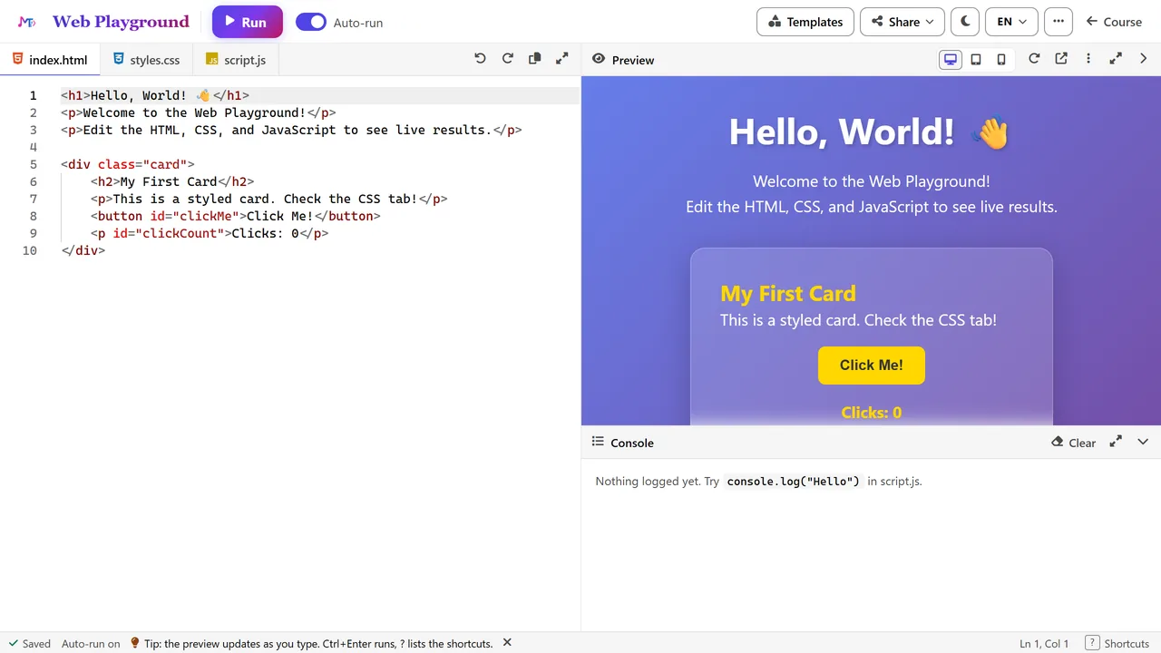
Task: Go back to the Course
Action: click(x=1114, y=22)
